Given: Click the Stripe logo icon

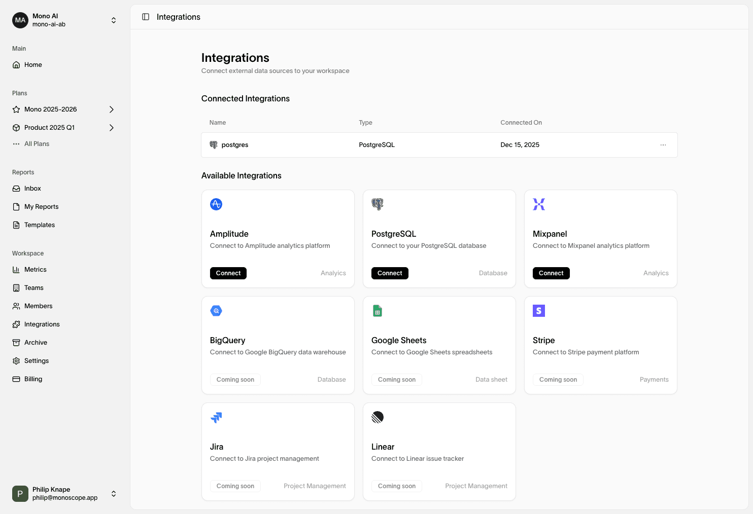Looking at the screenshot, I should (x=539, y=311).
